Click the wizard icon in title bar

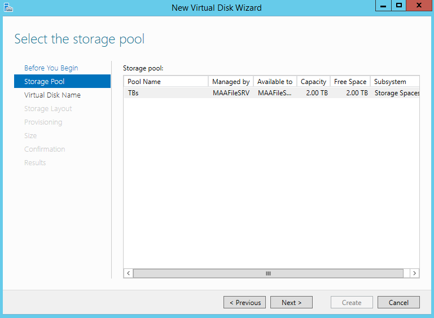[8, 7]
